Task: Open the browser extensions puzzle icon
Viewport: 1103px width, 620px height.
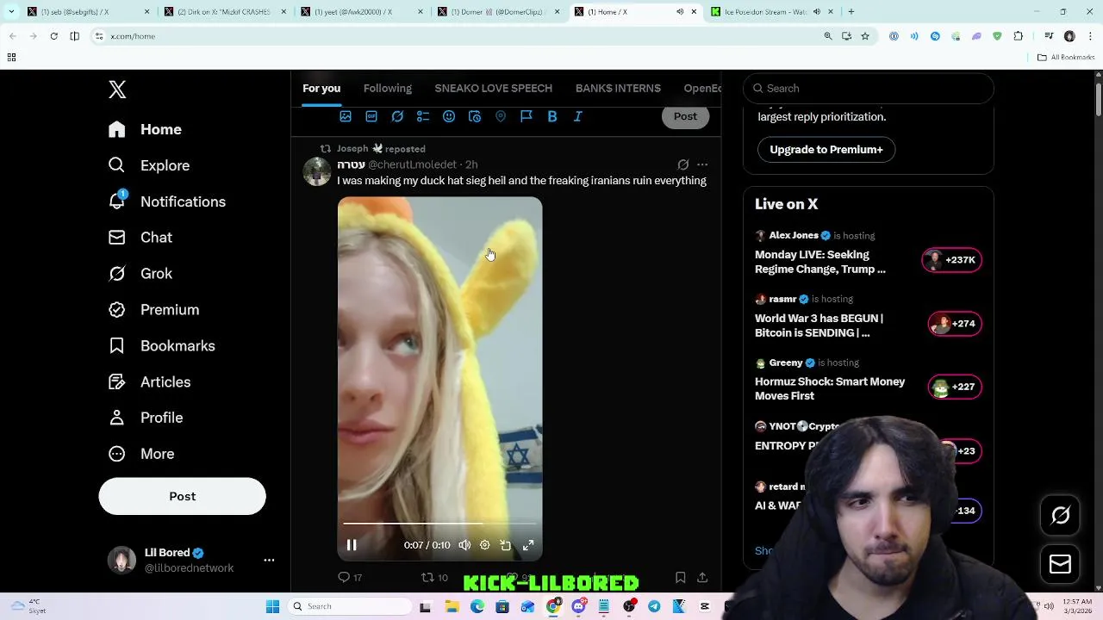Action: [x=1019, y=36]
